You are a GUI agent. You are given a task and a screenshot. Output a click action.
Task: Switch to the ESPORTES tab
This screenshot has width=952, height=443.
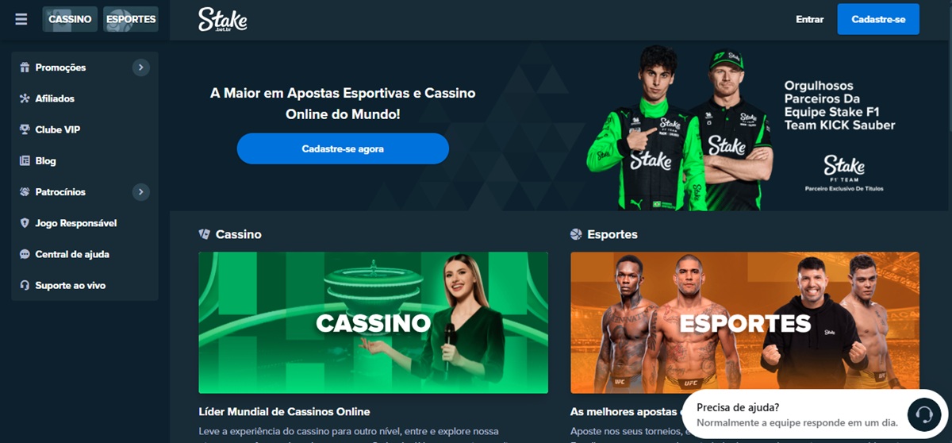point(131,19)
